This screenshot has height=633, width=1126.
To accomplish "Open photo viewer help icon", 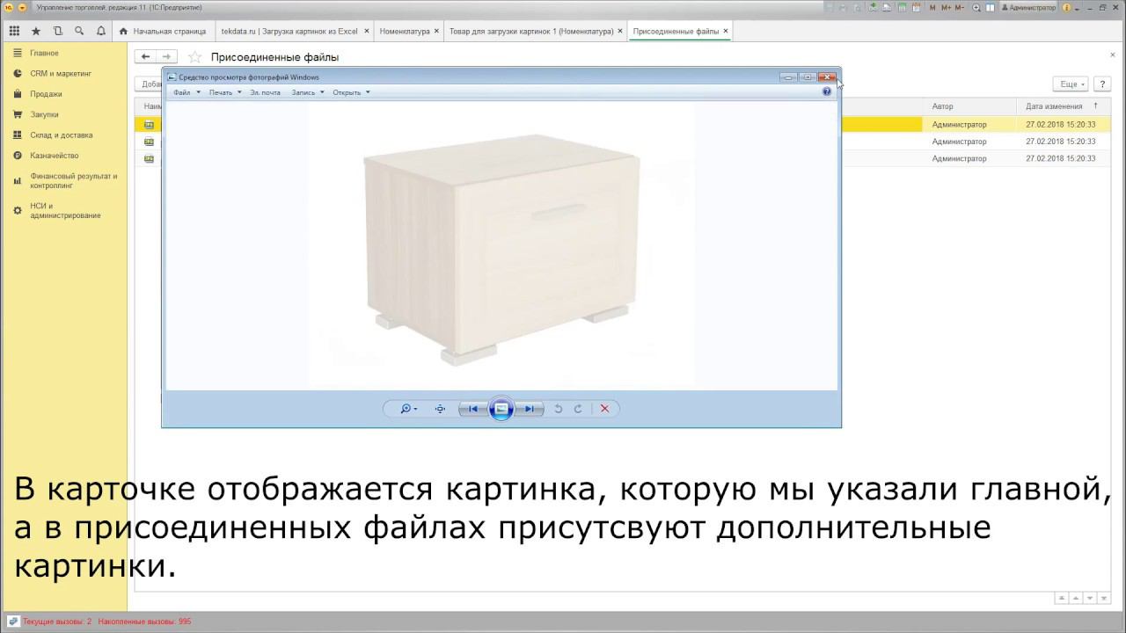I will (827, 91).
